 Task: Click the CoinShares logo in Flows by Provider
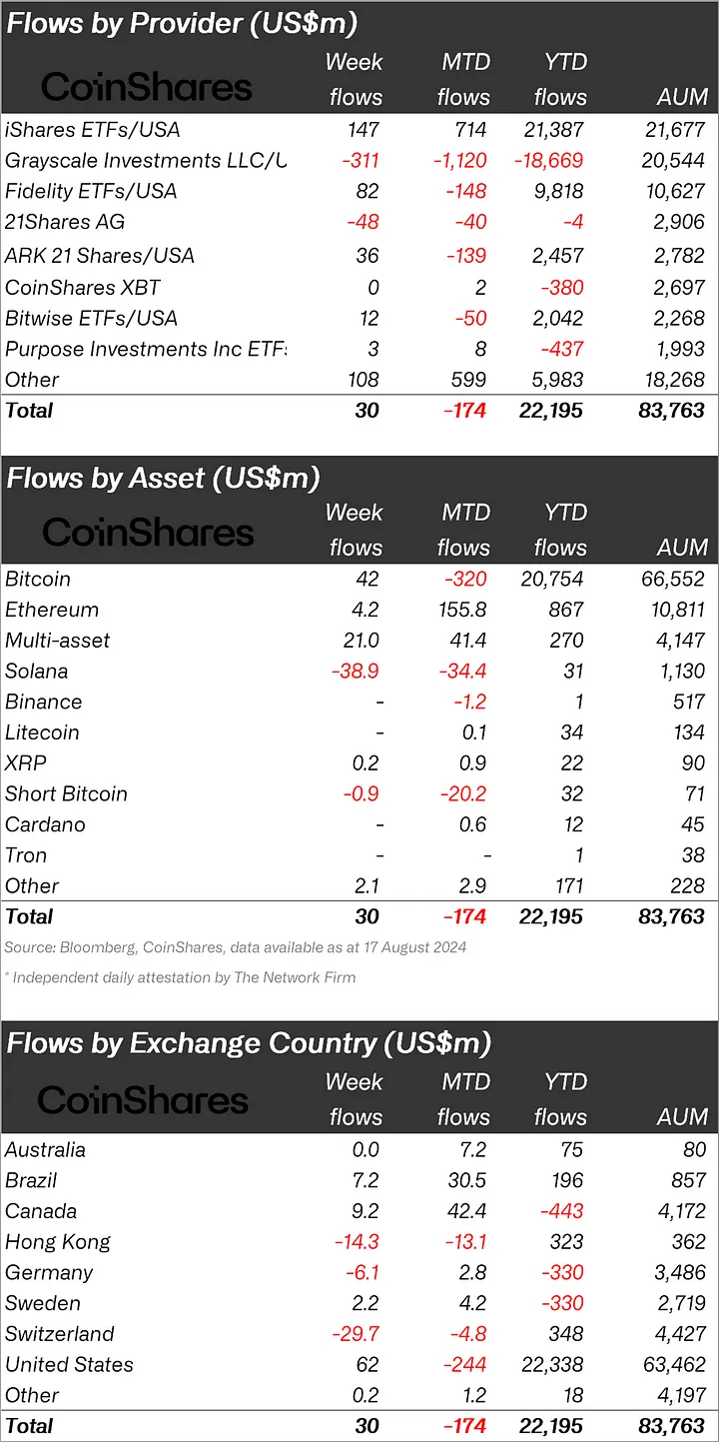coord(146,87)
